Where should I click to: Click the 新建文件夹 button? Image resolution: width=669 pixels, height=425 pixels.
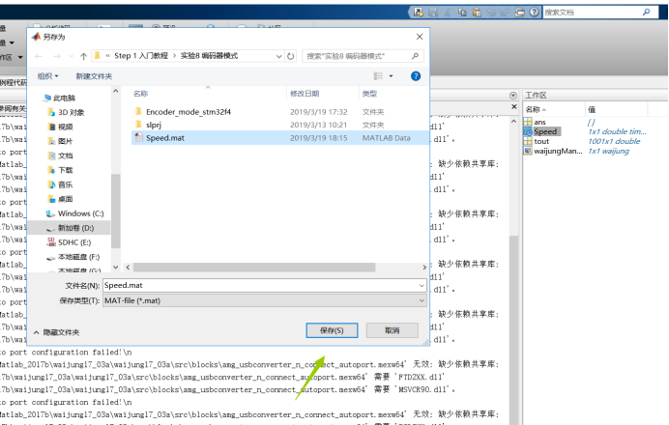(x=94, y=76)
